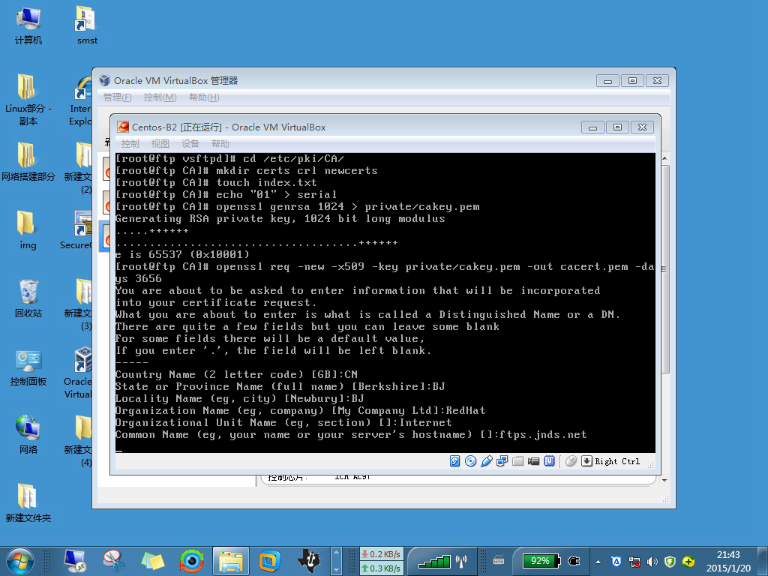Select the 网络搭建部分 folder icon
This screenshot has width=768, height=576.
click(x=28, y=162)
